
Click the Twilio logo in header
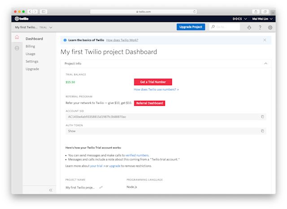coord(22,19)
